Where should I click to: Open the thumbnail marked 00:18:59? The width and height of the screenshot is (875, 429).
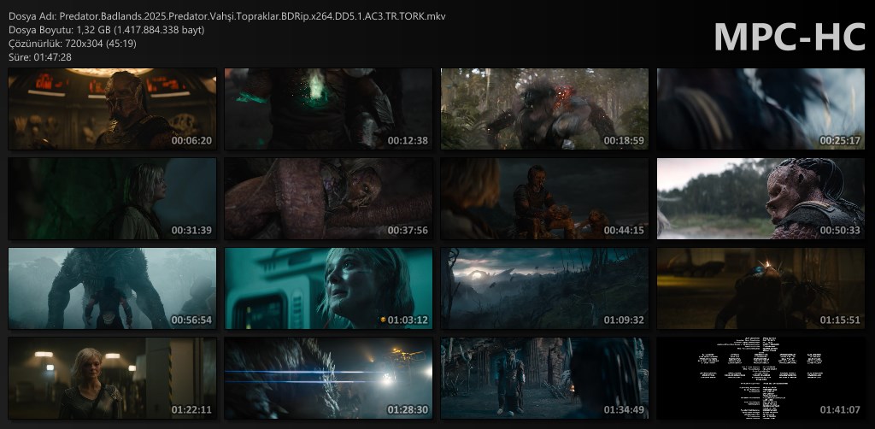tap(544, 109)
